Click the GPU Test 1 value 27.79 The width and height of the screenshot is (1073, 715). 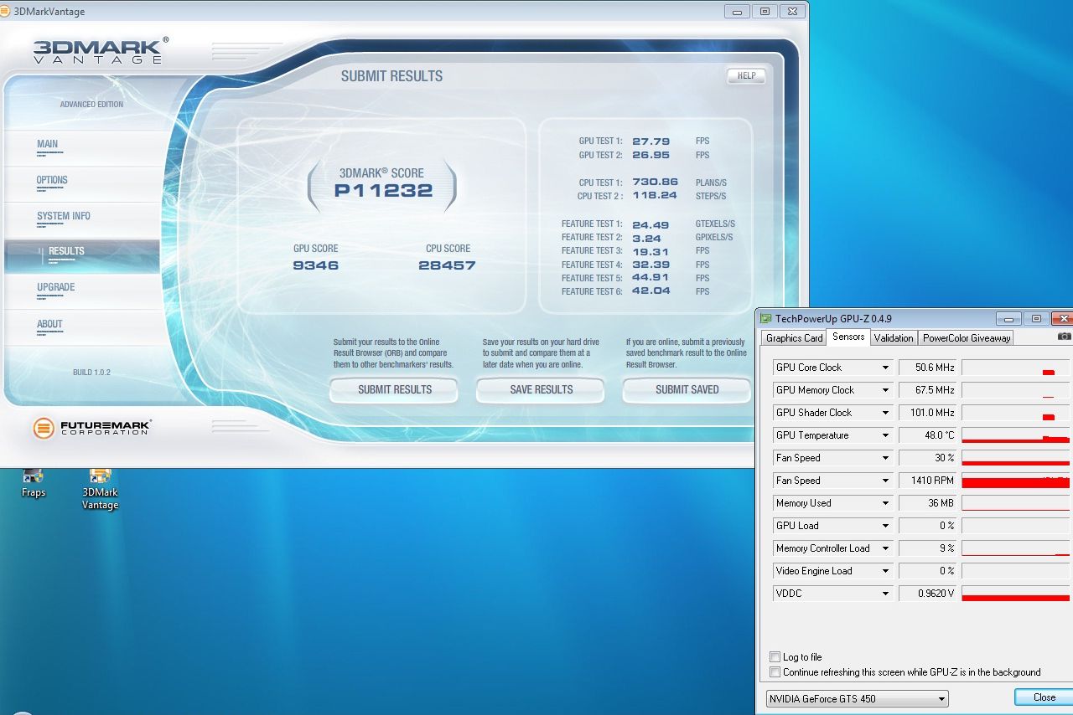point(651,141)
